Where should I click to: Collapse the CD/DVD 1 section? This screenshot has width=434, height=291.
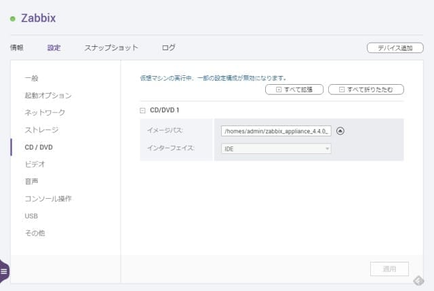click(x=142, y=111)
